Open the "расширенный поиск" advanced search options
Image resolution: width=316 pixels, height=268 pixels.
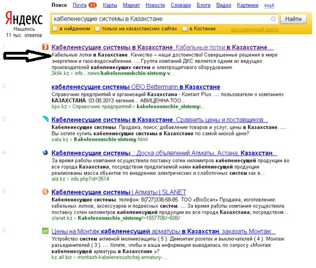pos(255,30)
